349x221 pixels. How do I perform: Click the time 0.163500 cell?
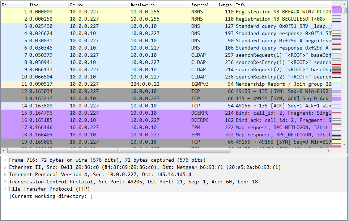[x=41, y=106]
